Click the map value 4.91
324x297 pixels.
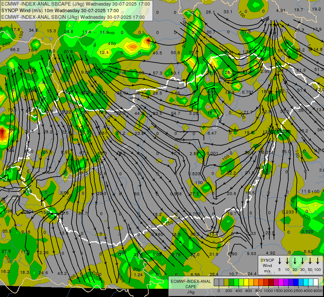281,10
